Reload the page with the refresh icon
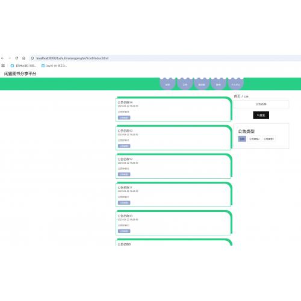Screen dimensions: 301x301 click(x=17, y=58)
